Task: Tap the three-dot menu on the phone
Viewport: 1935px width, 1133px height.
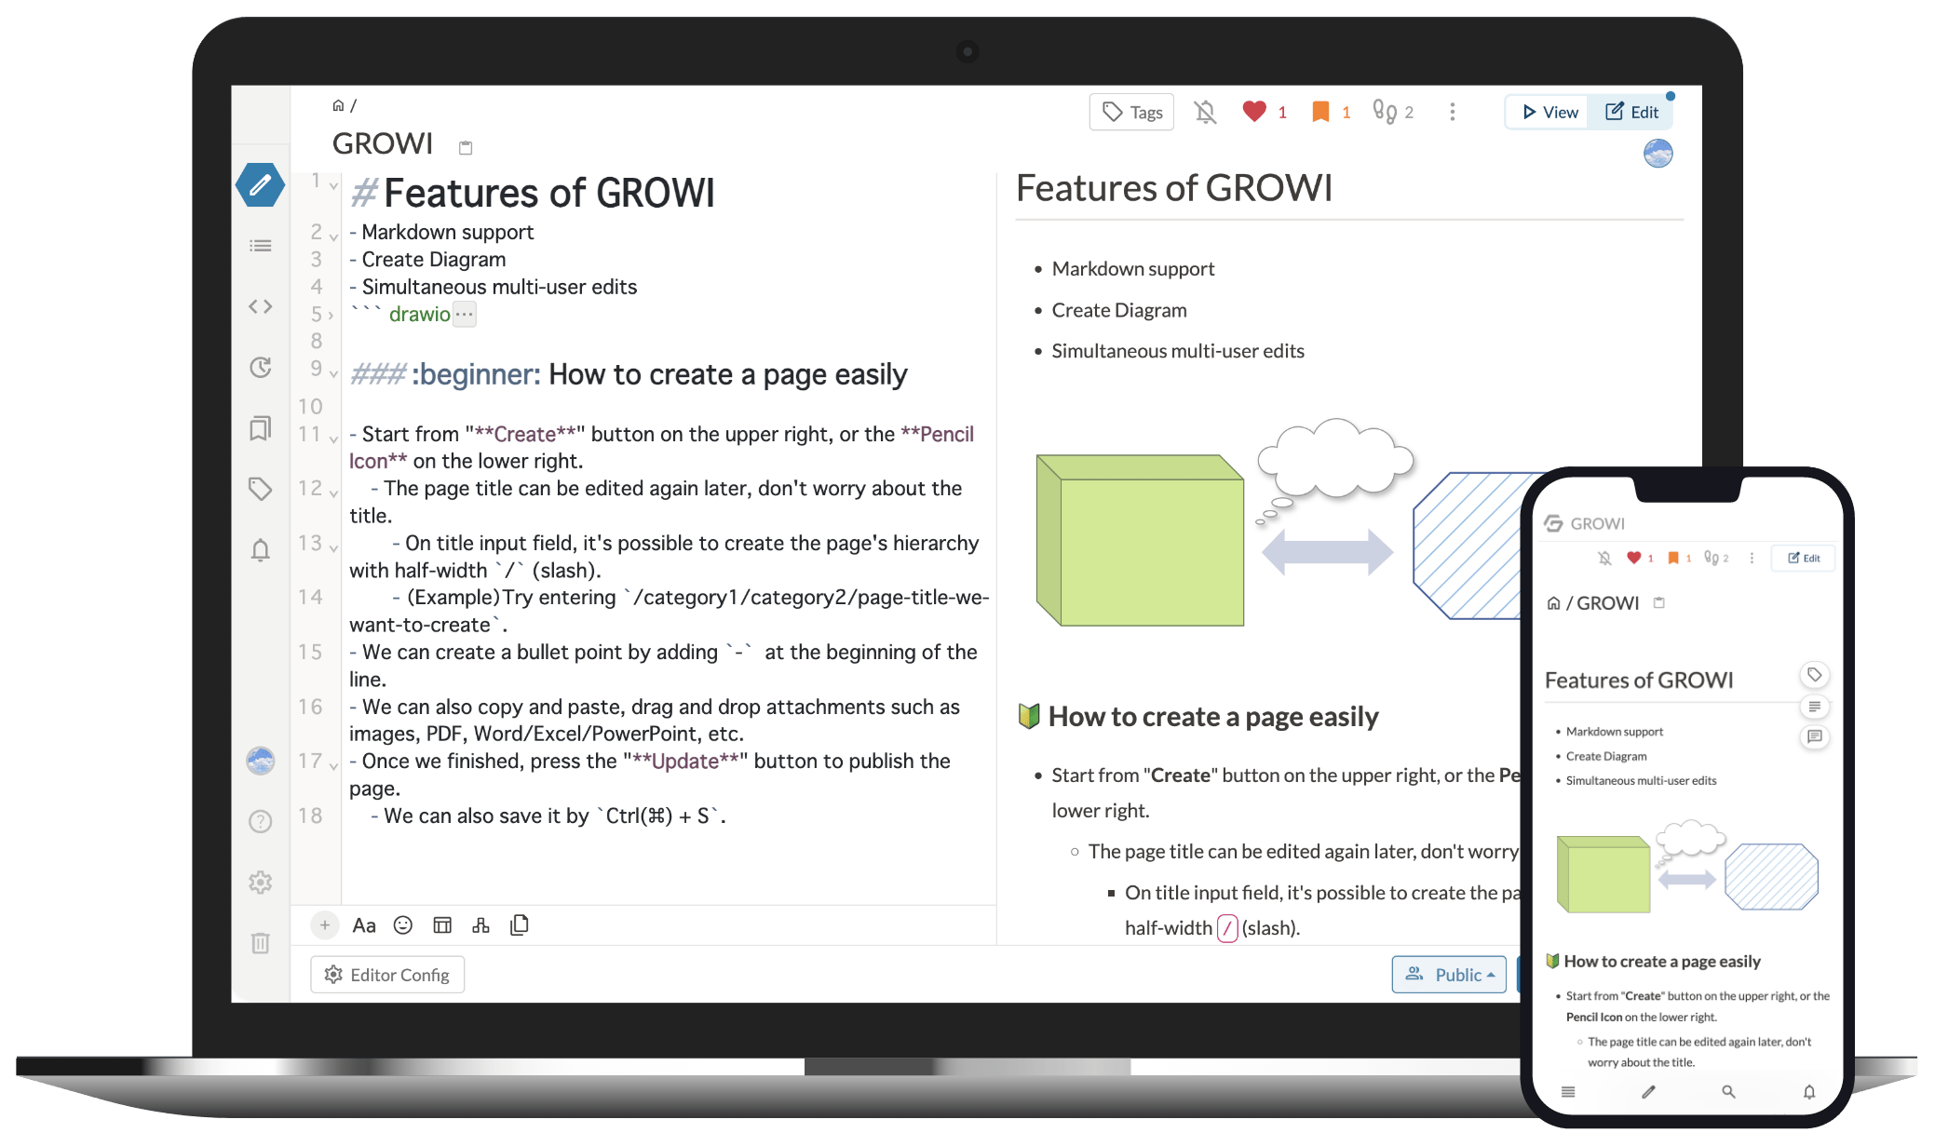Action: 1752,559
